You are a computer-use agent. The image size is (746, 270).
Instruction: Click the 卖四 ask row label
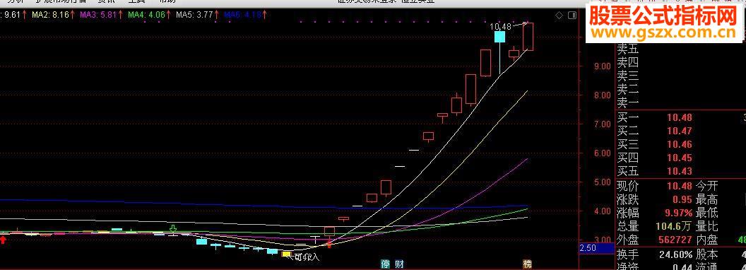click(627, 62)
